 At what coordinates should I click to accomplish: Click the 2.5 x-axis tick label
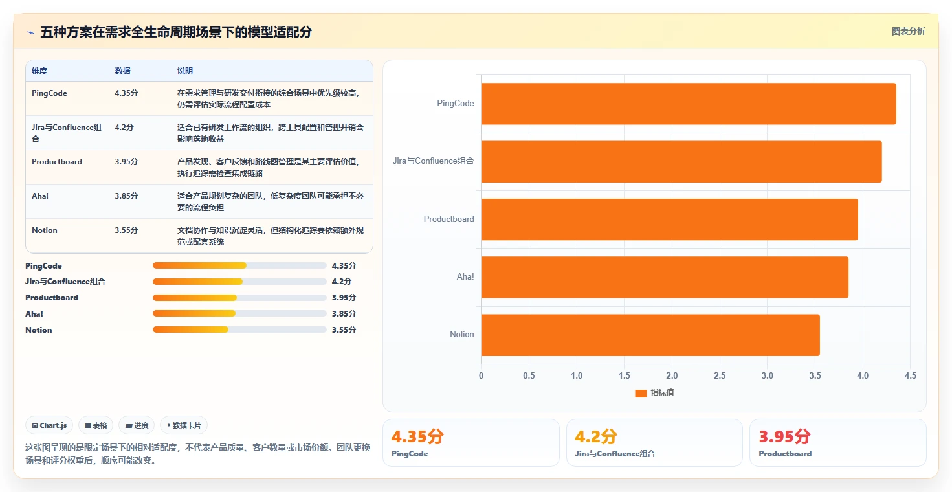coord(720,376)
